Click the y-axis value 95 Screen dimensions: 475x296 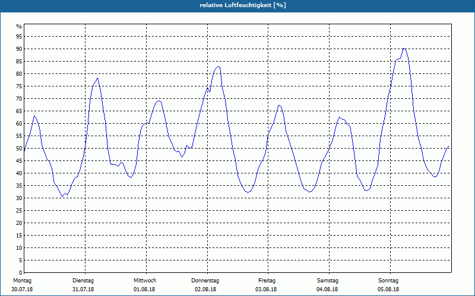(x=19, y=37)
